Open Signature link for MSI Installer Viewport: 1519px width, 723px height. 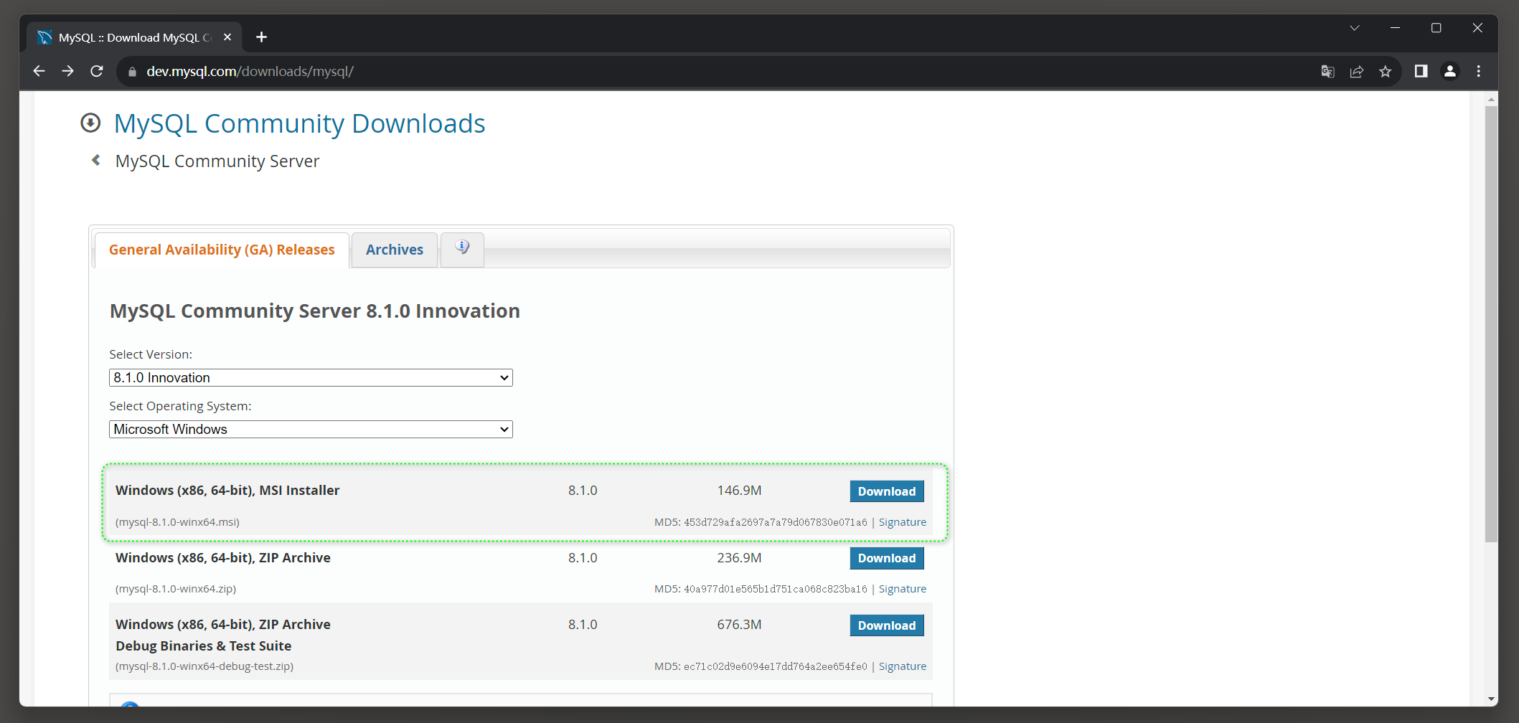click(903, 522)
